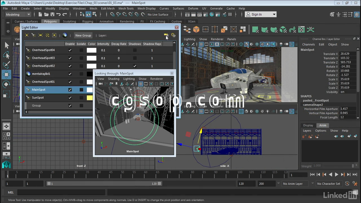Toggle the Enable checkbox for SunSpot
Viewport: 361px width, 203px height.
(x=70, y=98)
